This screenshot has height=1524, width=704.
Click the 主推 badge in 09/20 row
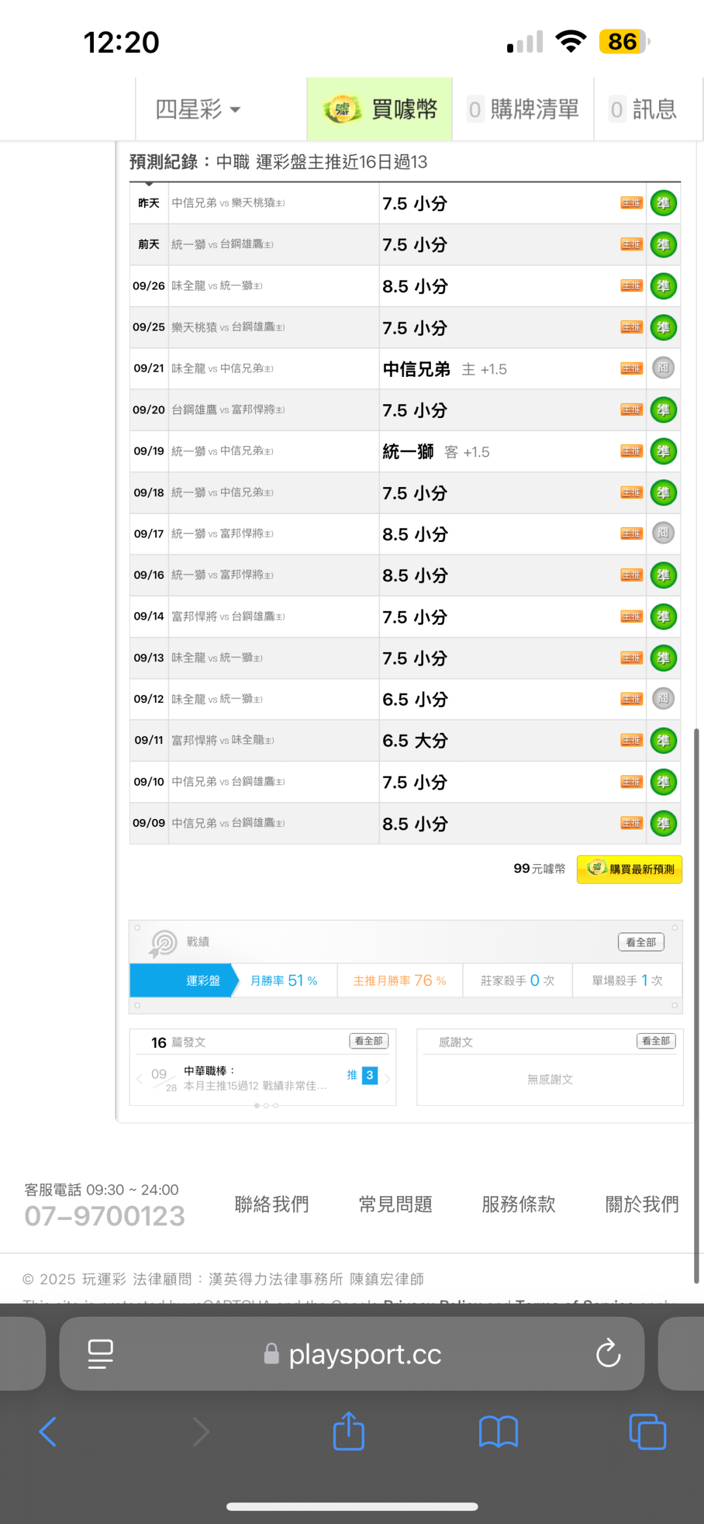(x=632, y=410)
